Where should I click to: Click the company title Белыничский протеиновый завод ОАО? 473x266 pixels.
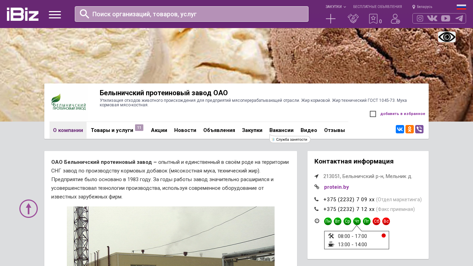click(164, 93)
